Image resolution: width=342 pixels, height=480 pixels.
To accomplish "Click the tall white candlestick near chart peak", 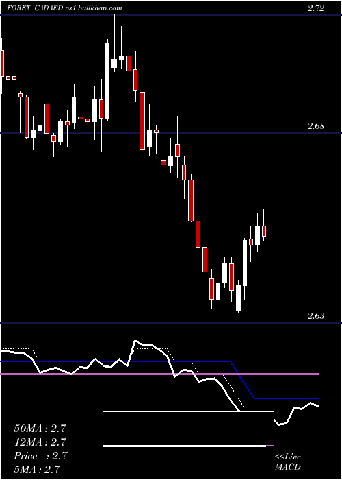I will point(107,81).
